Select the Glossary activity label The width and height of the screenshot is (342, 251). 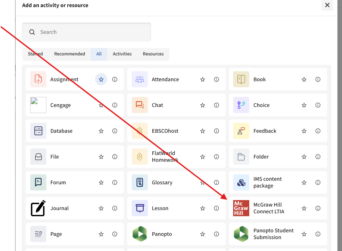[x=162, y=182]
